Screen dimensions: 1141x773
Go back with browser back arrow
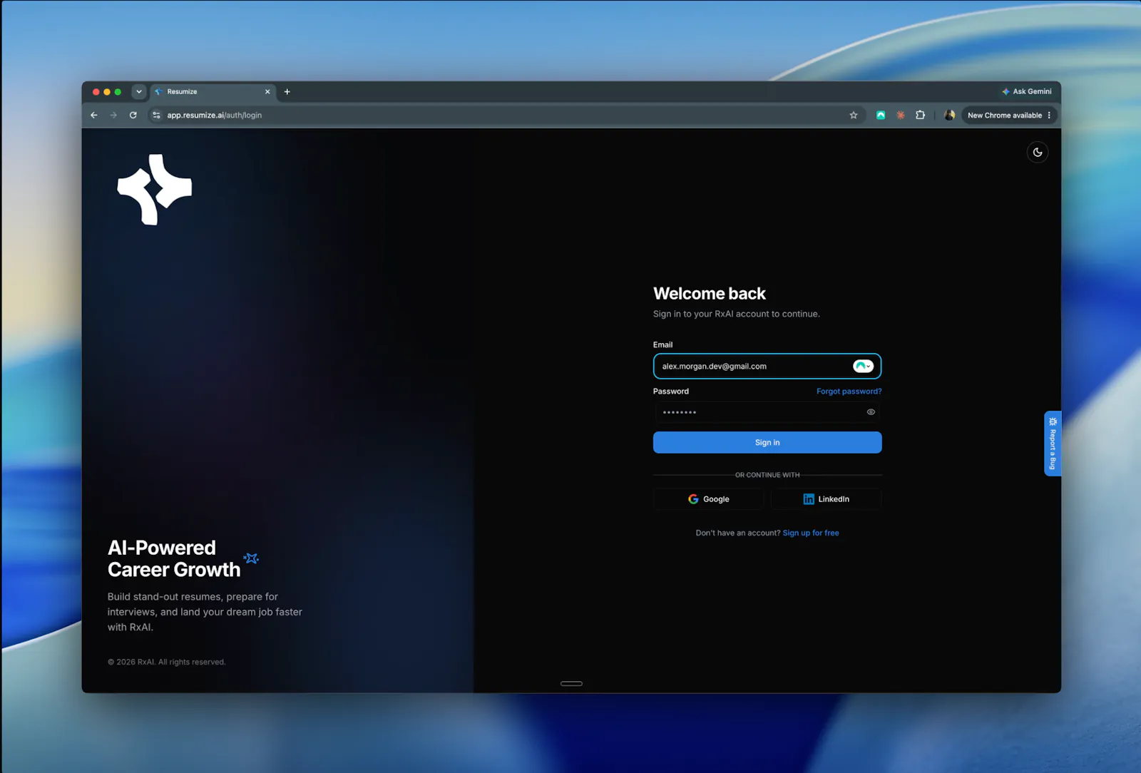pos(94,115)
